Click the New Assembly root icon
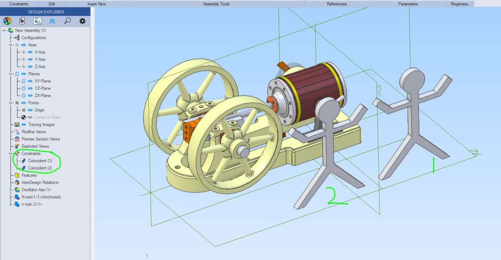 click(x=11, y=30)
